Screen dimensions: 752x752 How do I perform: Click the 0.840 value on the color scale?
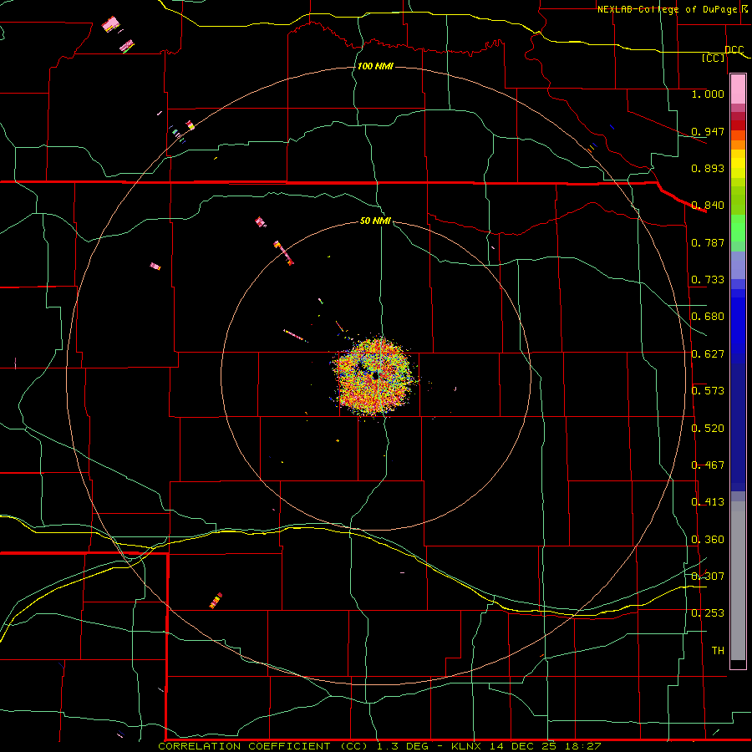click(x=708, y=206)
